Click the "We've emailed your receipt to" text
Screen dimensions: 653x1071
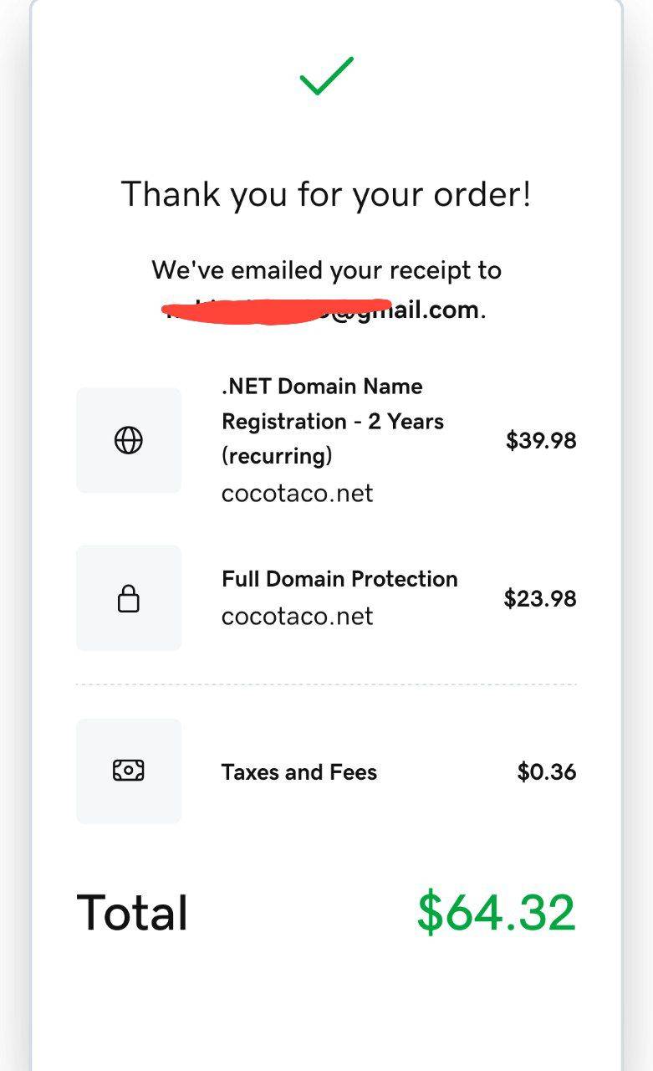point(326,270)
